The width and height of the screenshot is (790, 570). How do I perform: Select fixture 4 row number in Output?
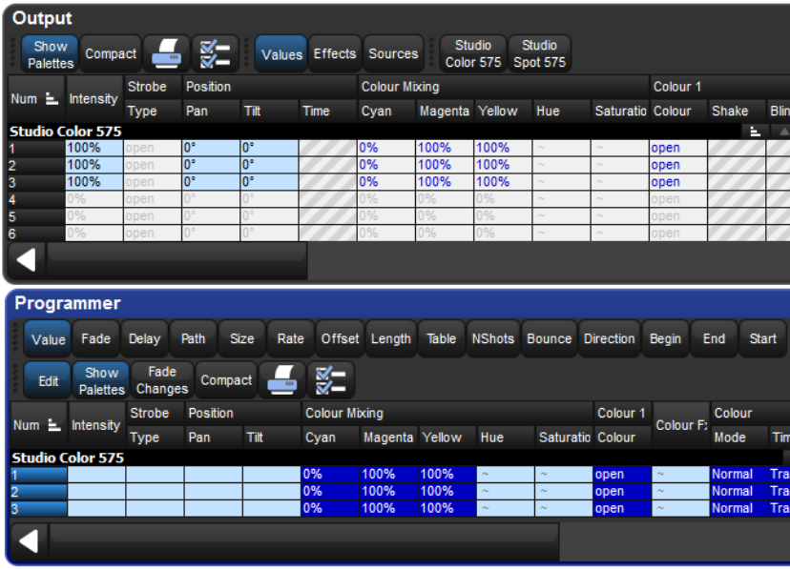(x=36, y=199)
